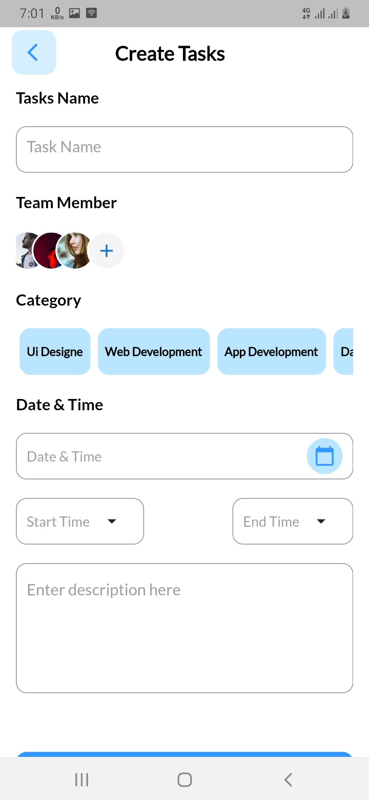Image resolution: width=369 pixels, height=800 pixels.
Task: Focus the description text area
Action: point(184,628)
